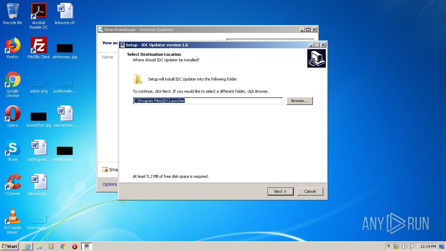This screenshot has width=446, height=251.
Task: Launch VLC media player shortcut
Action: pyautogui.click(x=13, y=221)
